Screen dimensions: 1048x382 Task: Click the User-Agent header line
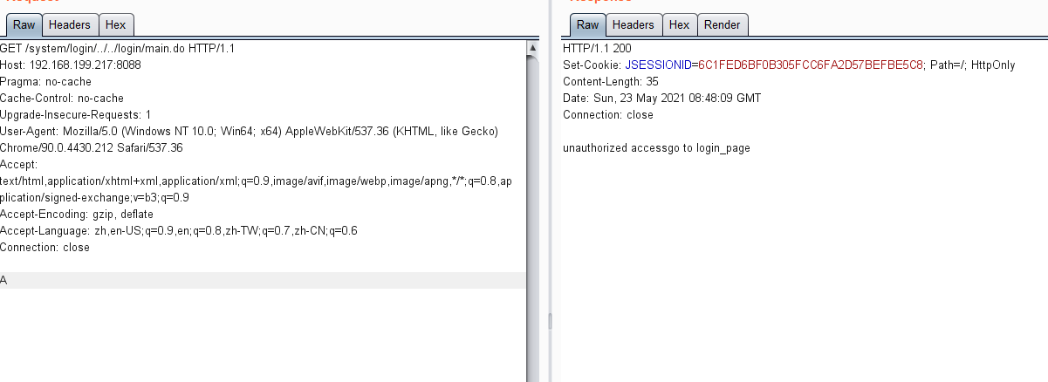(248, 131)
